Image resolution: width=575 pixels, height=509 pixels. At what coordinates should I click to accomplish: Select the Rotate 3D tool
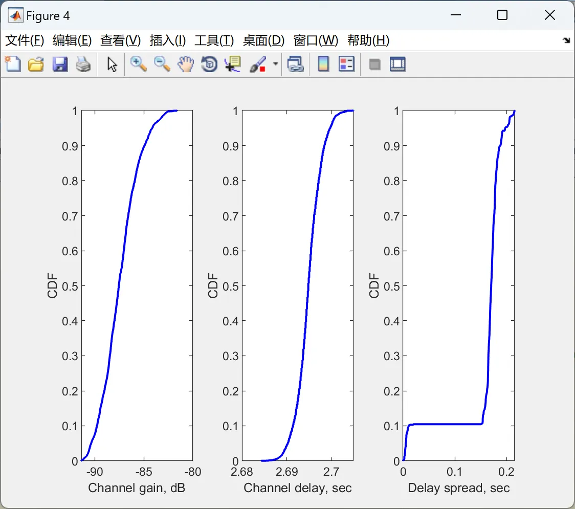point(209,64)
